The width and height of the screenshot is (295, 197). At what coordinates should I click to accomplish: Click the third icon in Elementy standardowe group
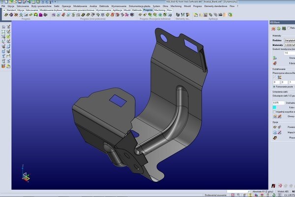click(188, 15)
